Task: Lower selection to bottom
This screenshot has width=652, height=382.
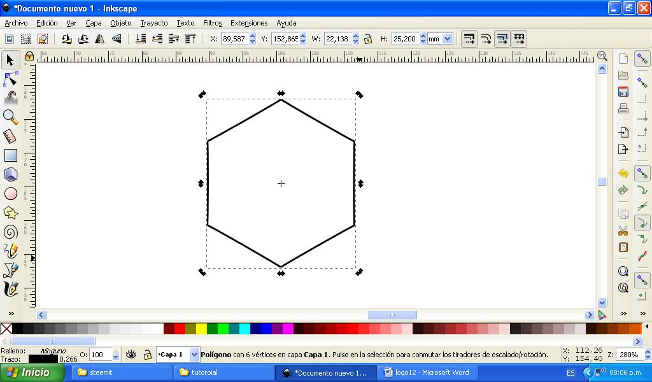Action: (x=141, y=39)
